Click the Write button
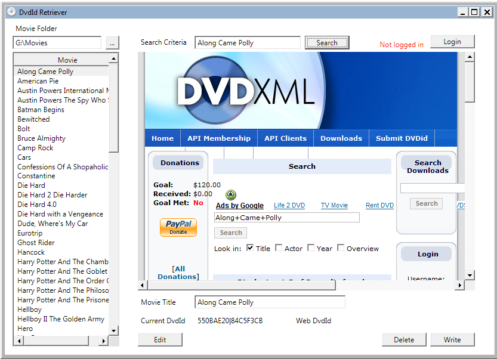This screenshot has width=497, height=359. 452,340
